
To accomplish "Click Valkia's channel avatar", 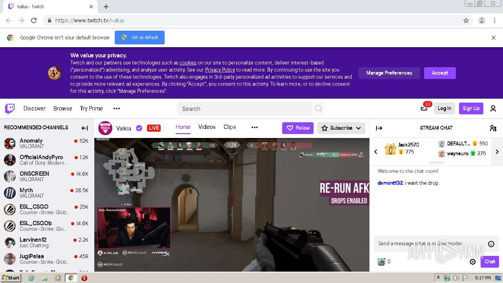I will 105,128.
